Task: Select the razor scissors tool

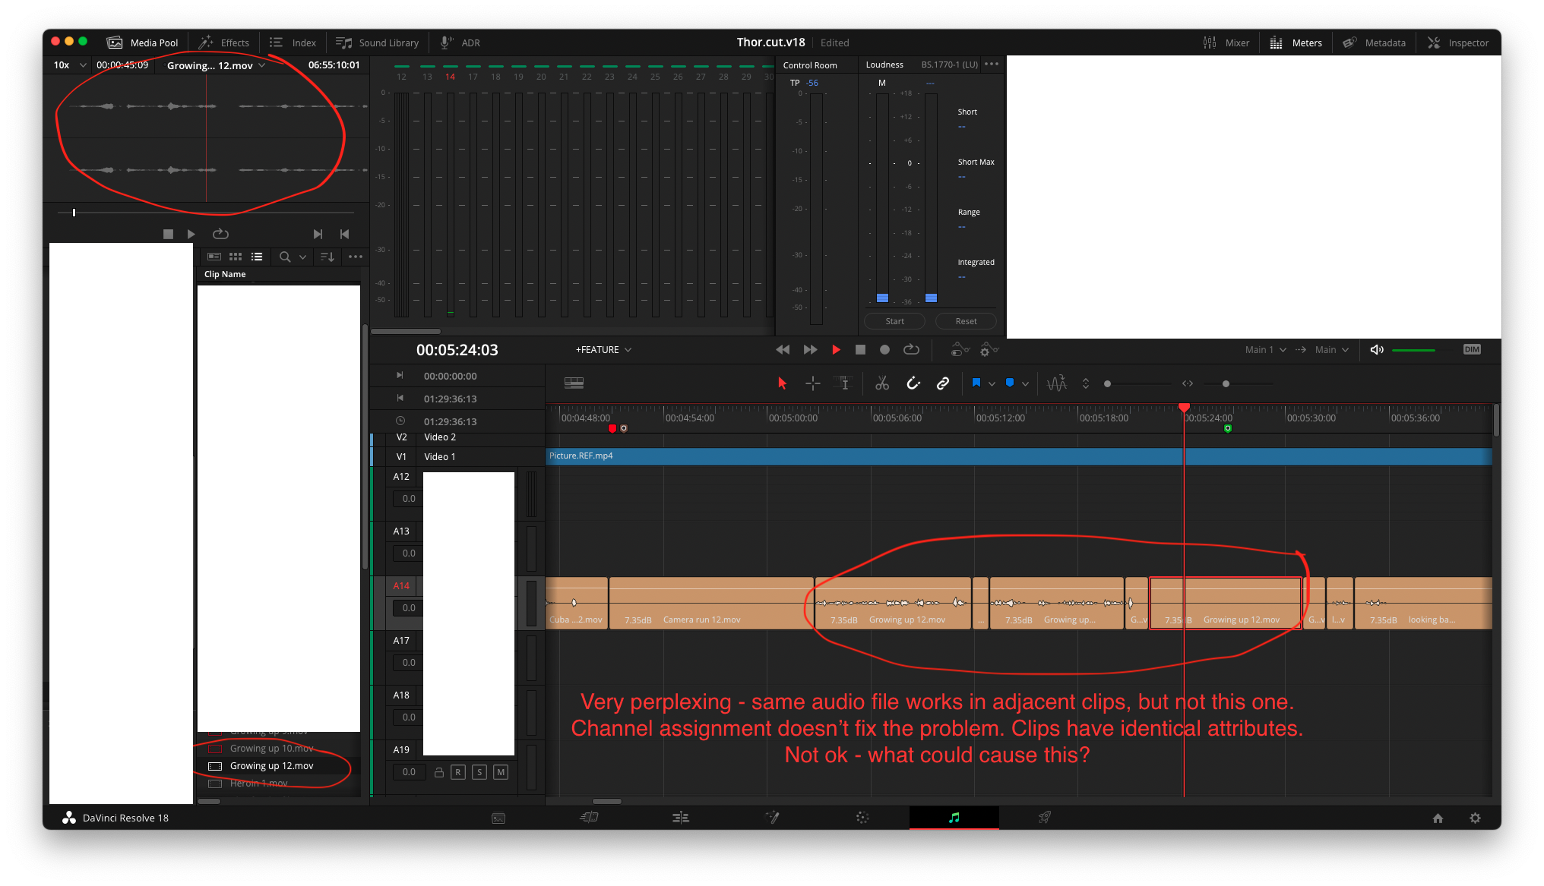Action: point(881,383)
